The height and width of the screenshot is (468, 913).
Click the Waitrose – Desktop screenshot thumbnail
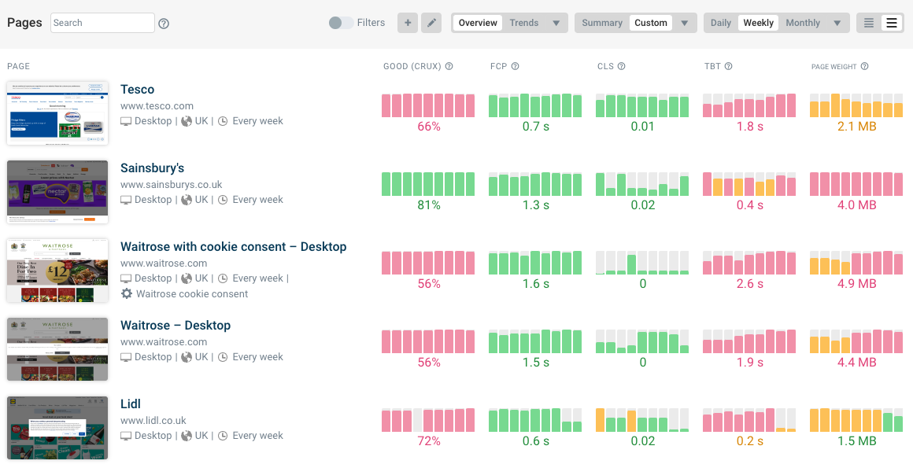pos(57,348)
